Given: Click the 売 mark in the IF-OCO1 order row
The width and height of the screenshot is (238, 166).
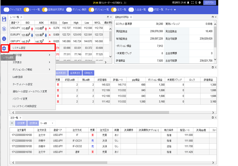Looking at the screenshot, I should (x=92, y=141).
